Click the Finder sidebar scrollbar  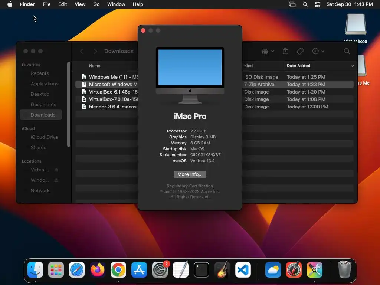69,104
